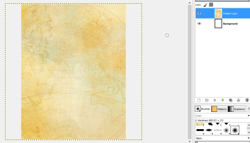The image size is (250, 143).
Task: Open the tab configuration menu beside Gradients
Action: 249,109
